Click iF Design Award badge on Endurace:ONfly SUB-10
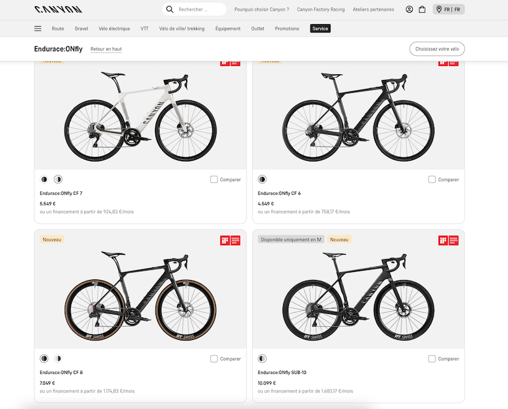The width and height of the screenshot is (508, 409). point(448,241)
